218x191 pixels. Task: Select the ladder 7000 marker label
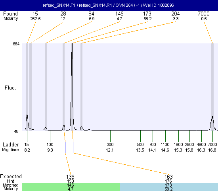coord(212,144)
